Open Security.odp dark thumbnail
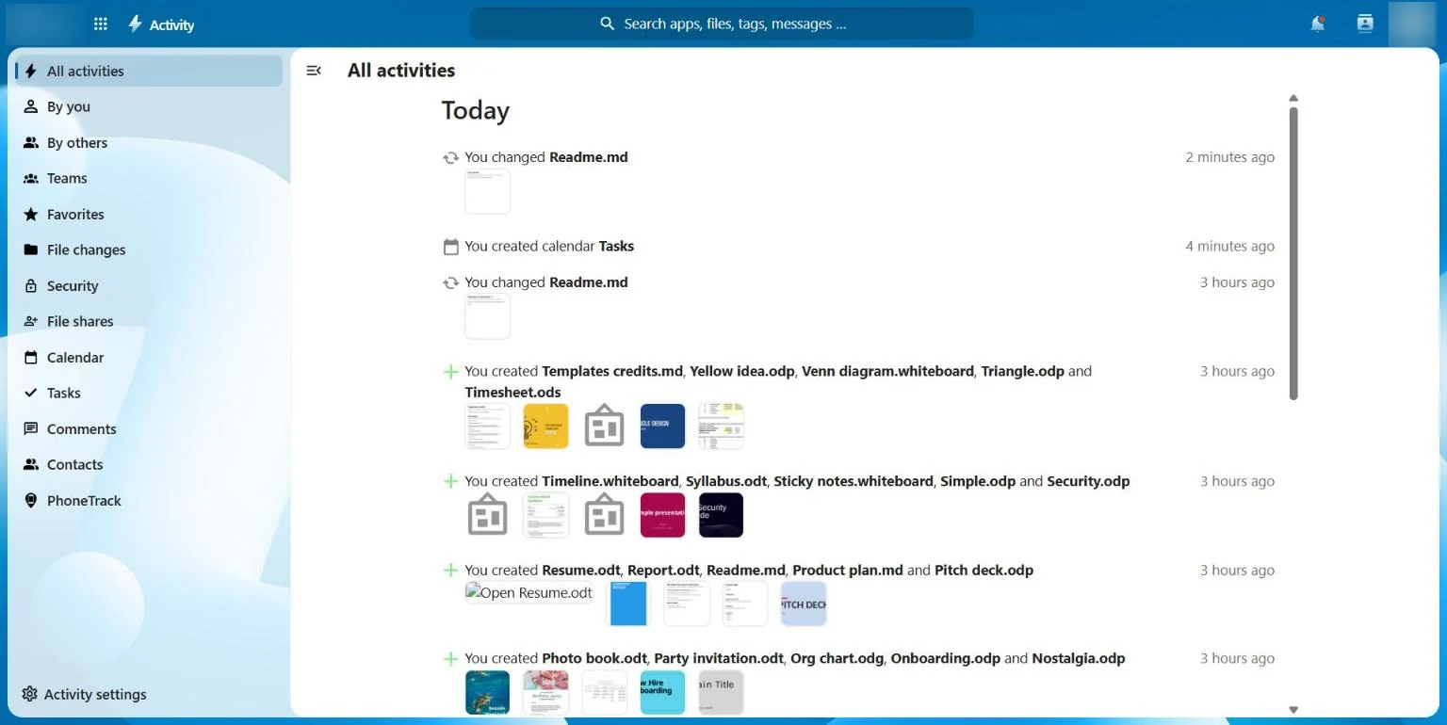Image resolution: width=1447 pixels, height=725 pixels. 721,515
